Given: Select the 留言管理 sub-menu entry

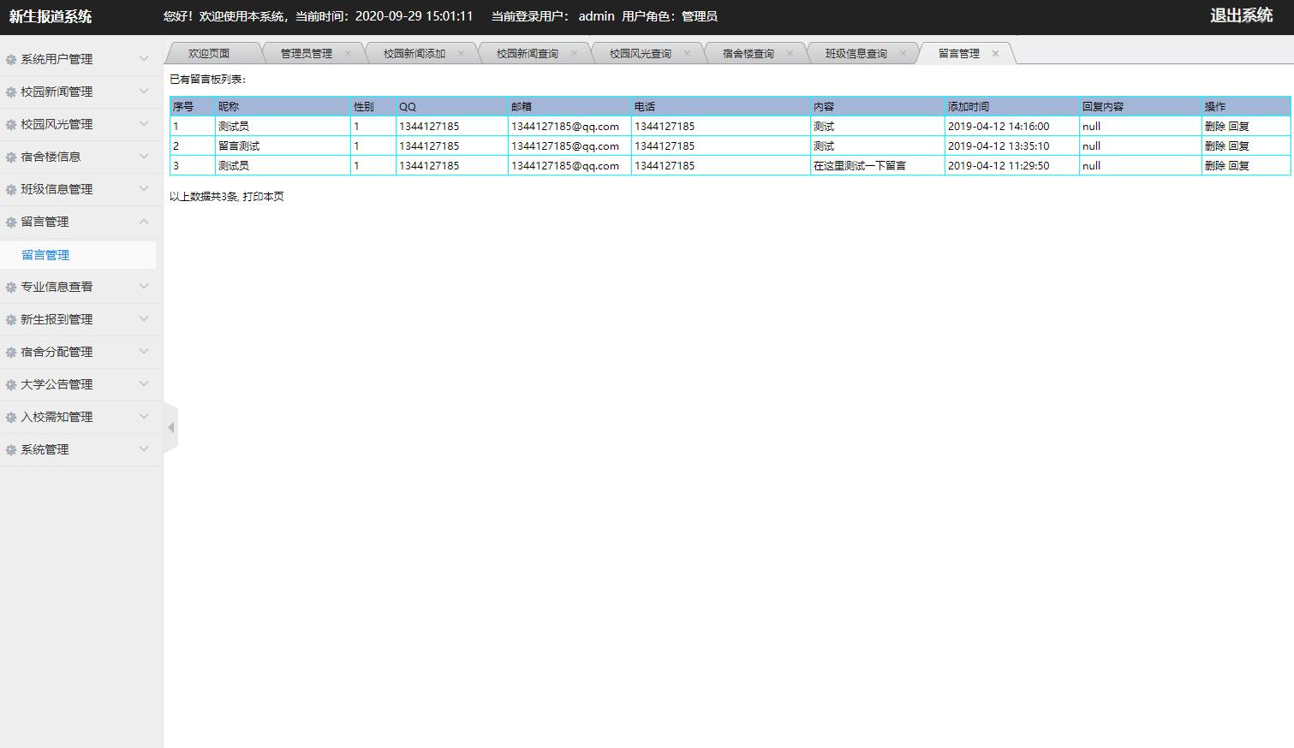Looking at the screenshot, I should point(46,254).
